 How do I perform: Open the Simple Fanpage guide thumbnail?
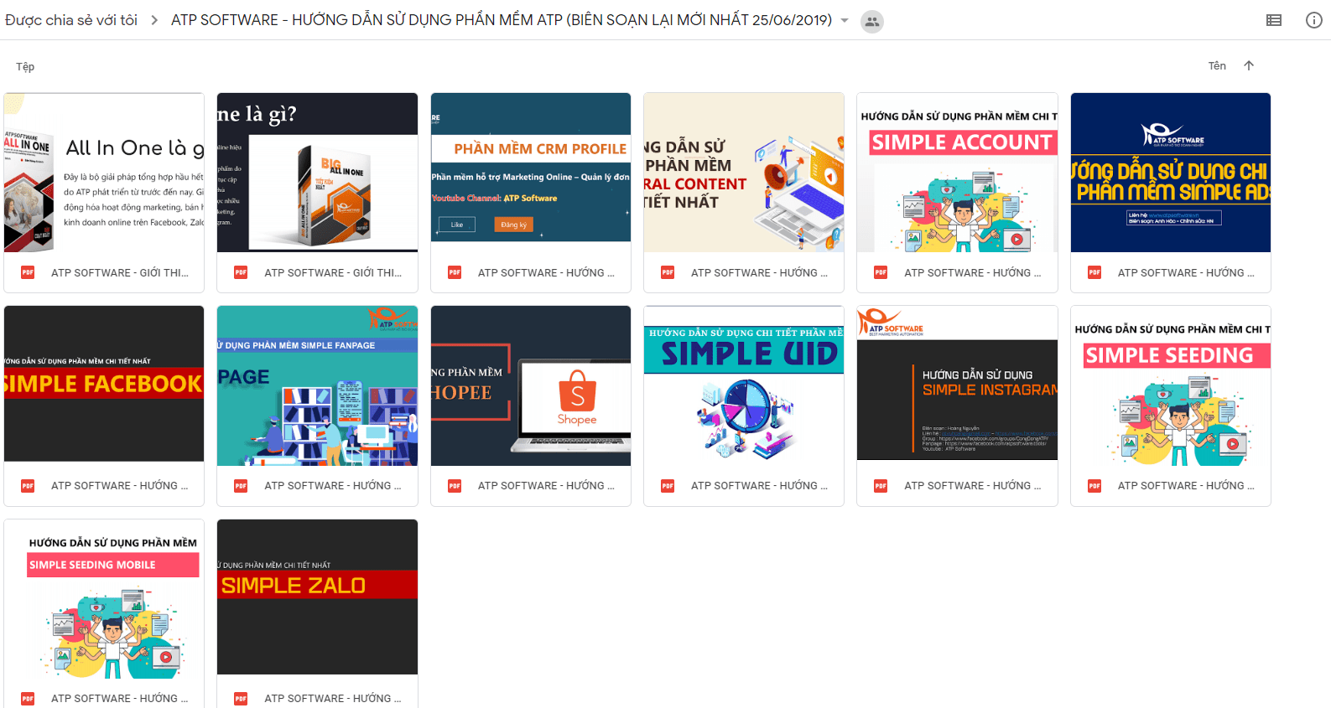coord(317,385)
